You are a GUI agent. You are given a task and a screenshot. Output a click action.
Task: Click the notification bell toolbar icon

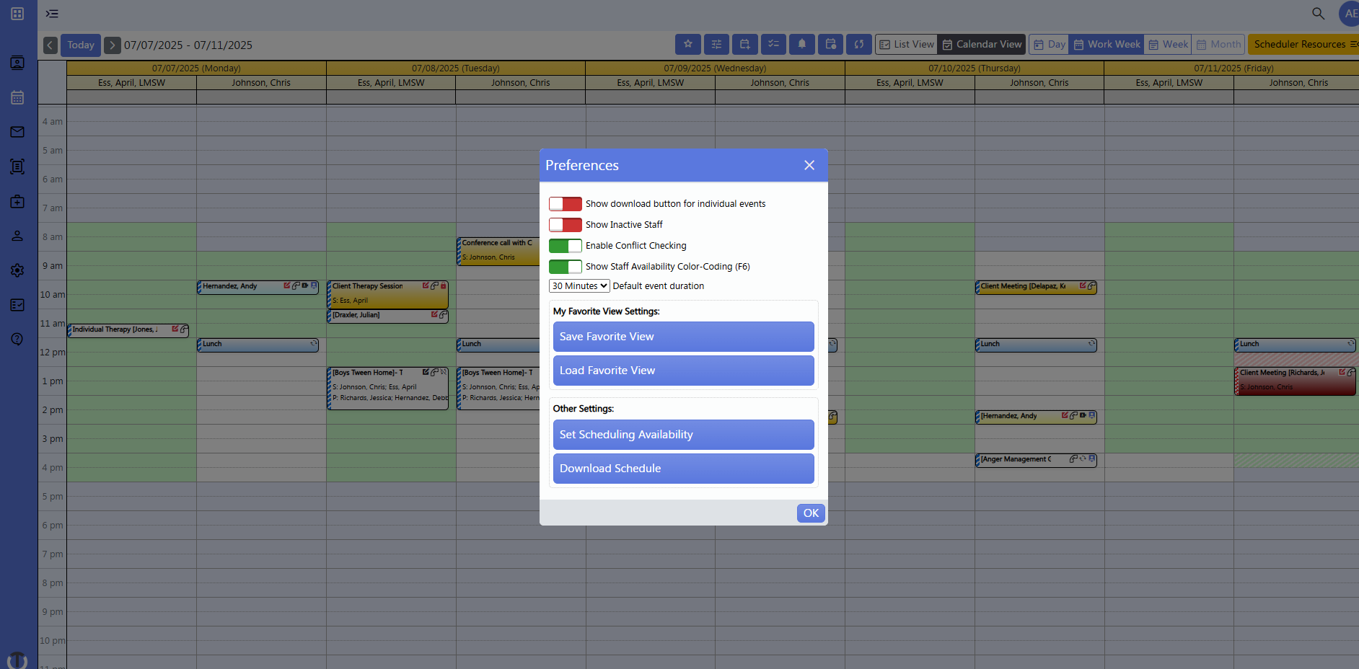tap(802, 44)
